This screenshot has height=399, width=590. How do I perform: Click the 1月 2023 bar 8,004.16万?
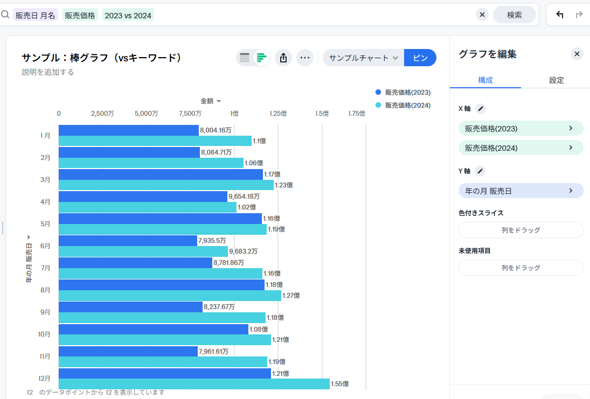point(129,130)
